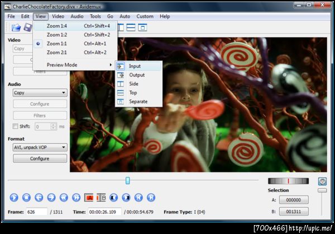Viewport: 335px width, 234px height.
Task: Select Output preview mode in submenu
Action: [x=138, y=75]
